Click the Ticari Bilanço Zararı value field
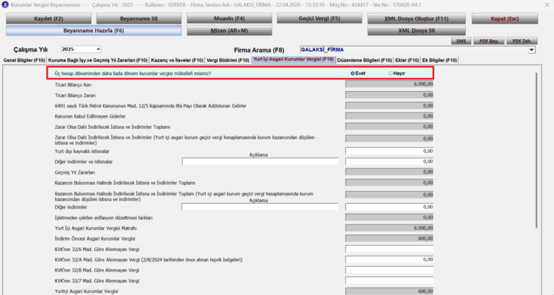 390,95
